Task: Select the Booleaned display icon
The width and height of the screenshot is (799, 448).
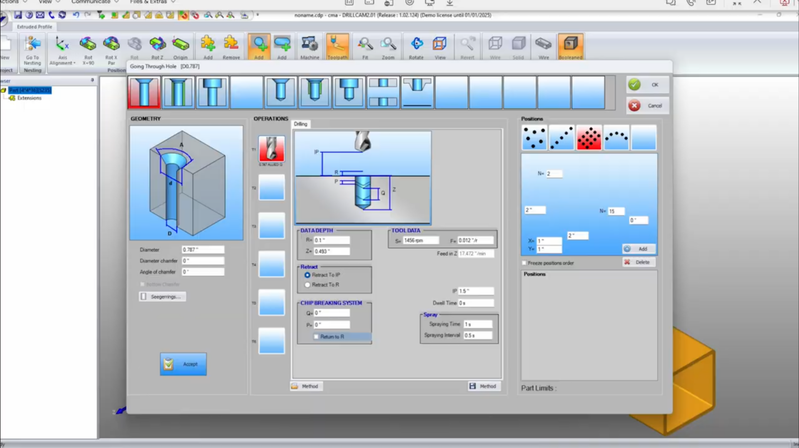Action: (570, 47)
